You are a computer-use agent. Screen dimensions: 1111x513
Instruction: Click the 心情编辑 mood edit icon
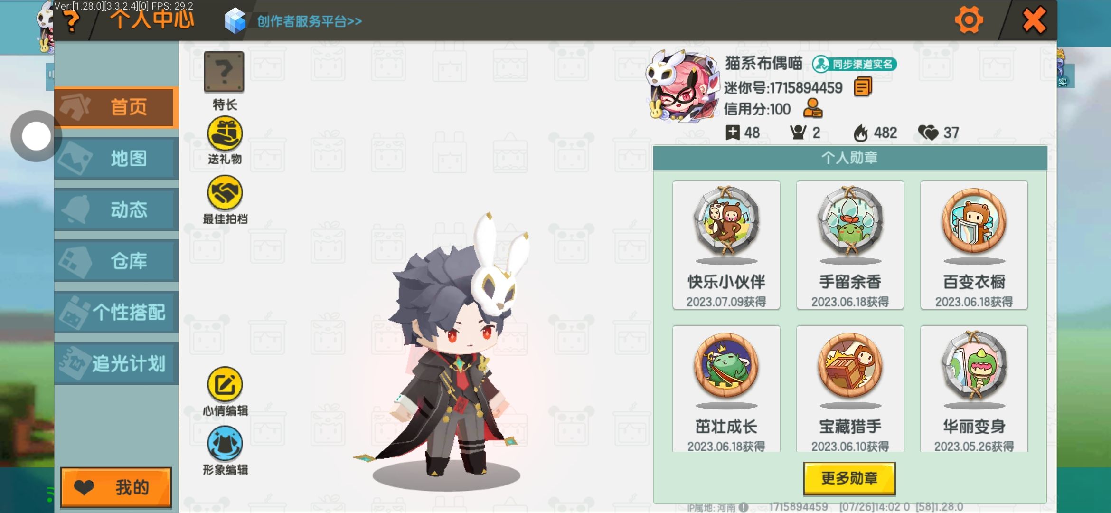[225, 384]
